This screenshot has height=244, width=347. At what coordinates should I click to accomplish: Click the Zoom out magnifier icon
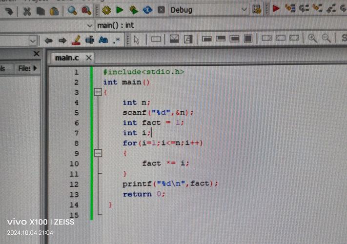(326, 38)
